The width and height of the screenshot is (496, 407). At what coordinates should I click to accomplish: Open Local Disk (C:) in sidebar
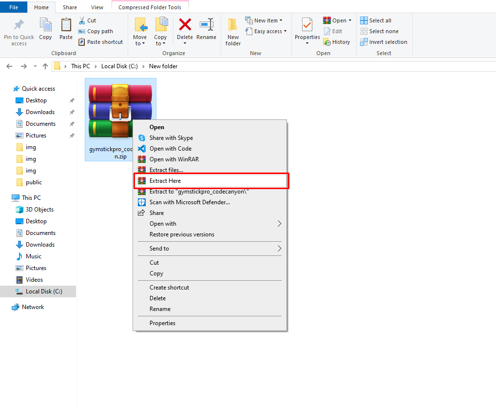(x=44, y=291)
